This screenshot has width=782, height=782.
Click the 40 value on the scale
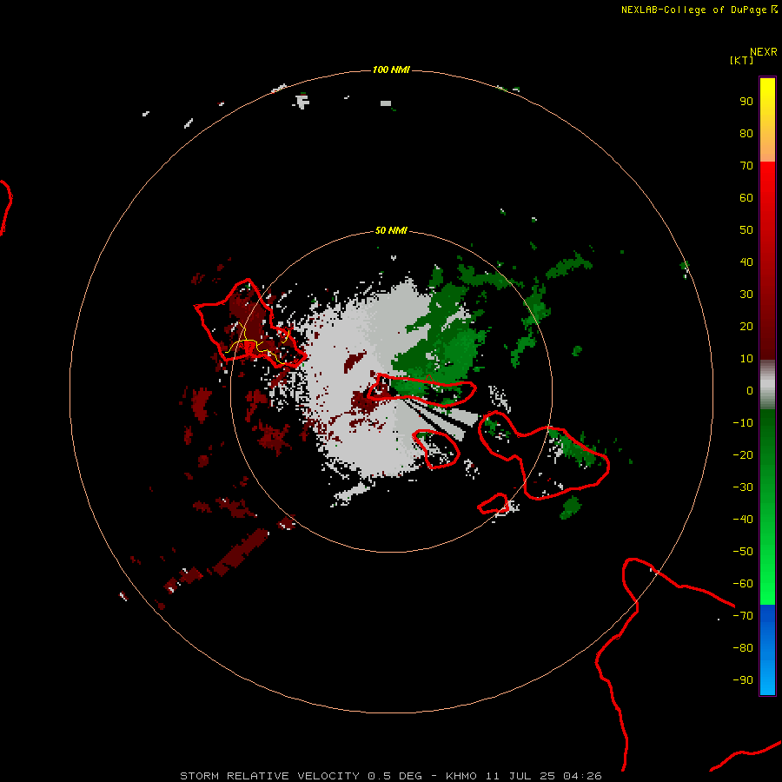click(x=746, y=262)
